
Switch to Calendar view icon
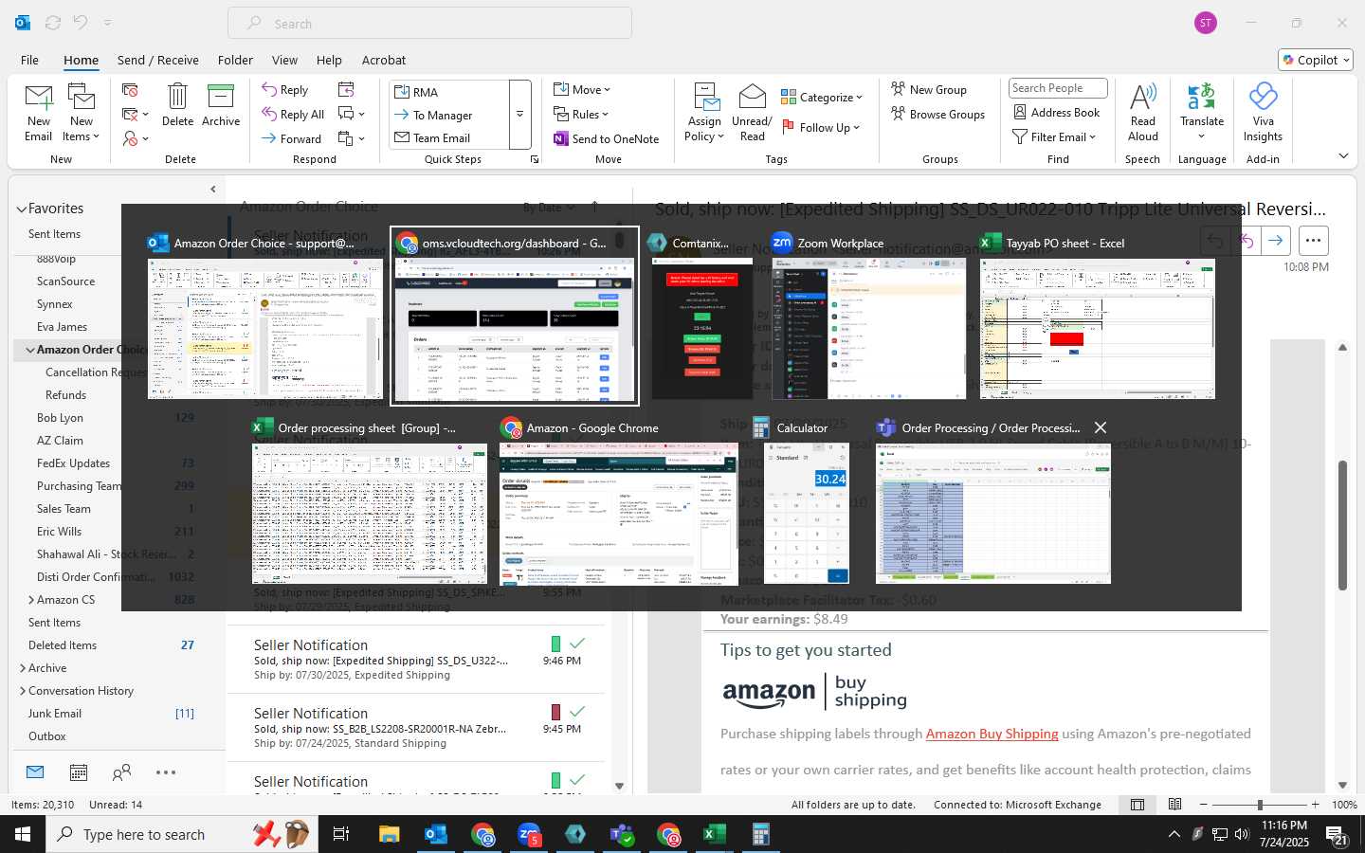[x=79, y=772]
